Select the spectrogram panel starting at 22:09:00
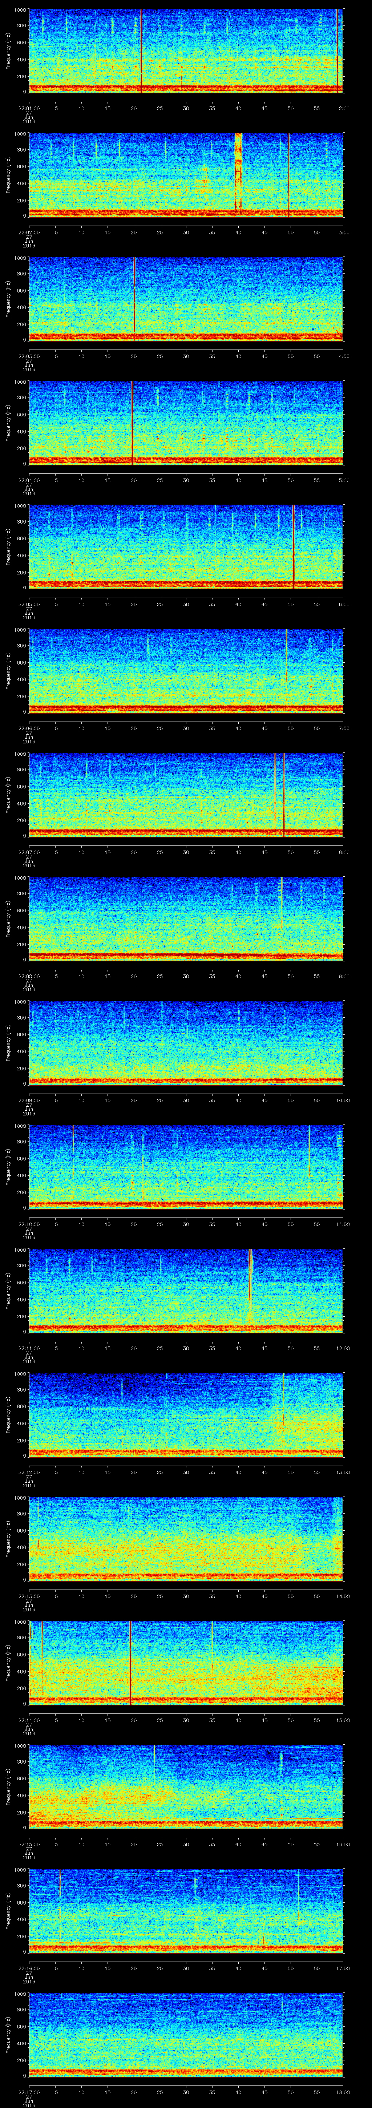The image size is (372, 2108). [186, 1042]
